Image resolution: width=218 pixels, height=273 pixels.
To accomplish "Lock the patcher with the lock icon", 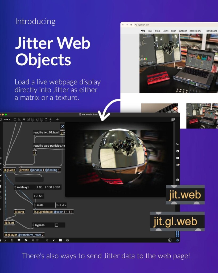I will click(x=1, y=240).
